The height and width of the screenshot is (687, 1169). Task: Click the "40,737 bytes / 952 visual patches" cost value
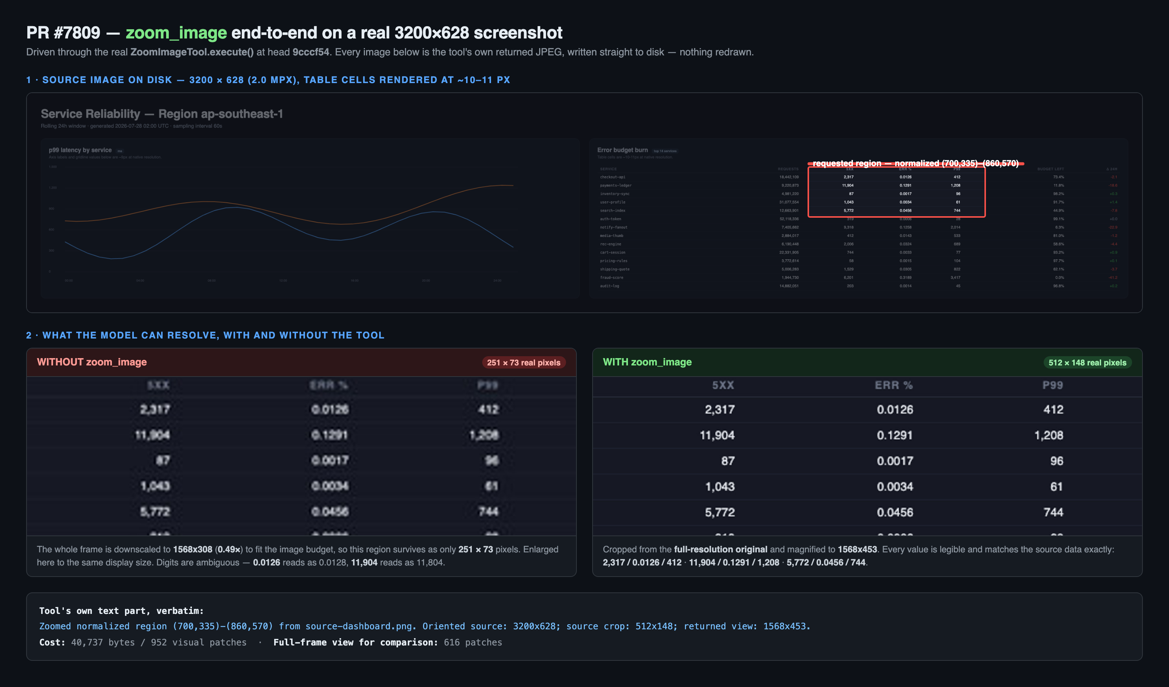coord(159,642)
